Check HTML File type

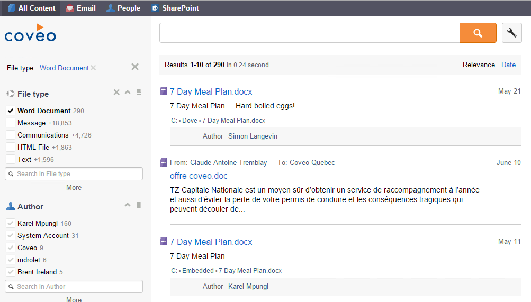point(11,147)
